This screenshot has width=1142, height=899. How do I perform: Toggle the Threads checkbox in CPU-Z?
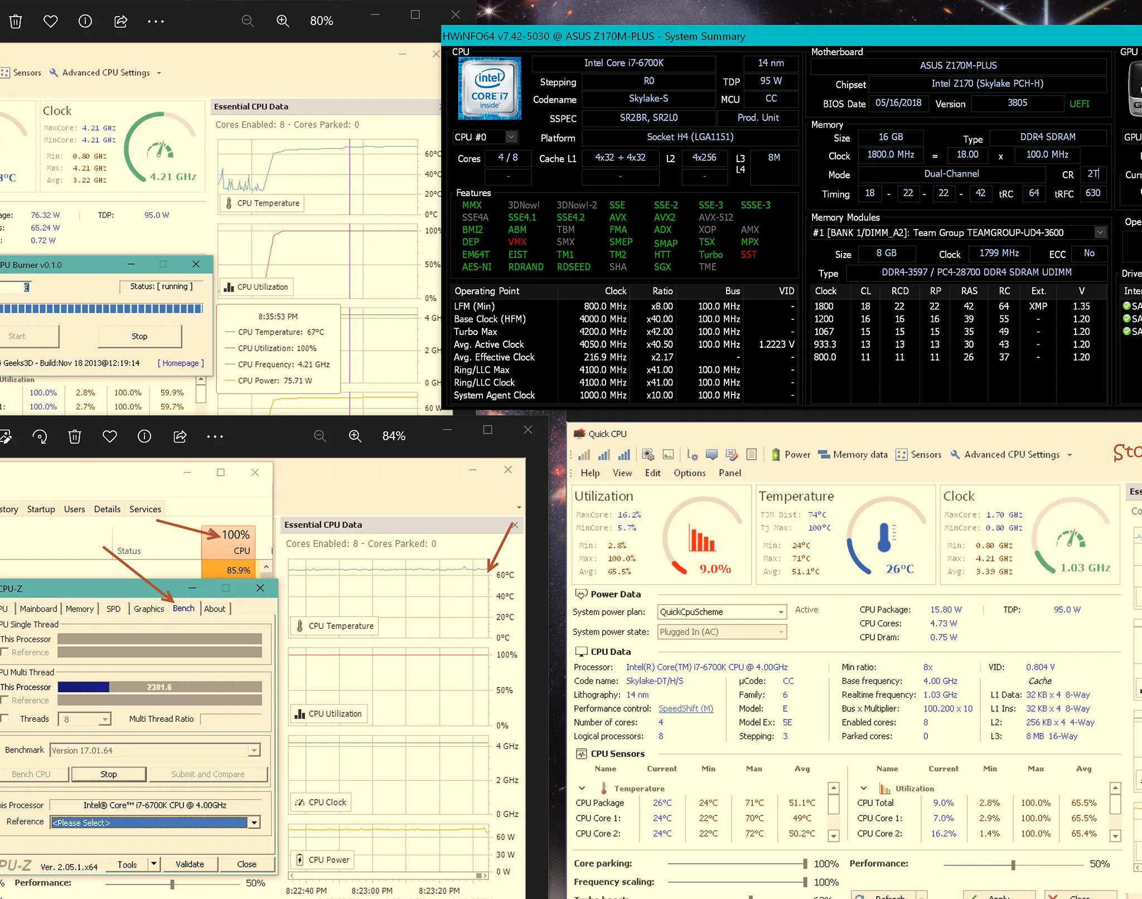pyautogui.click(x=4, y=718)
